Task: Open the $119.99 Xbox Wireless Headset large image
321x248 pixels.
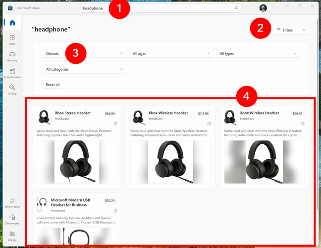Action: (170, 162)
